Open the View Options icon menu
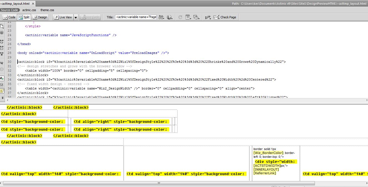 point(188,17)
